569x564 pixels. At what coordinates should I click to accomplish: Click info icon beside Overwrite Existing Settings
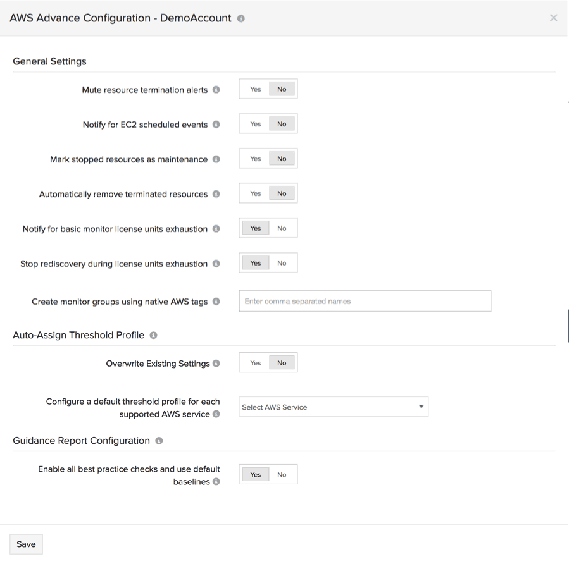click(x=217, y=364)
